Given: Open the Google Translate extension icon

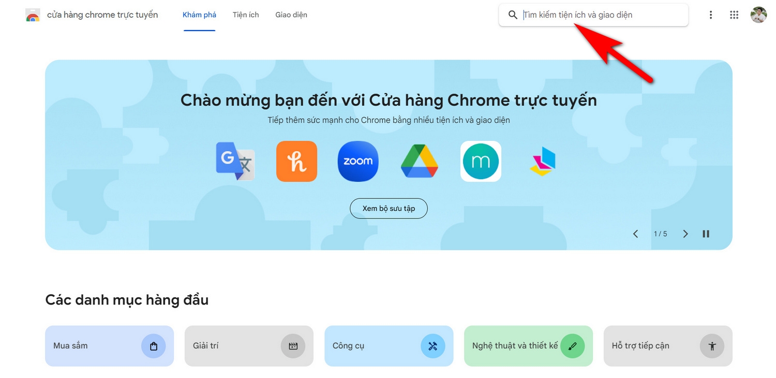Looking at the screenshot, I should (x=235, y=161).
